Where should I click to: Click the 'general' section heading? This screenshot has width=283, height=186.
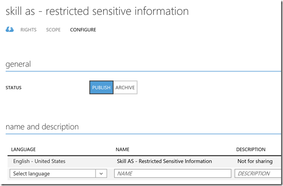click(18, 64)
